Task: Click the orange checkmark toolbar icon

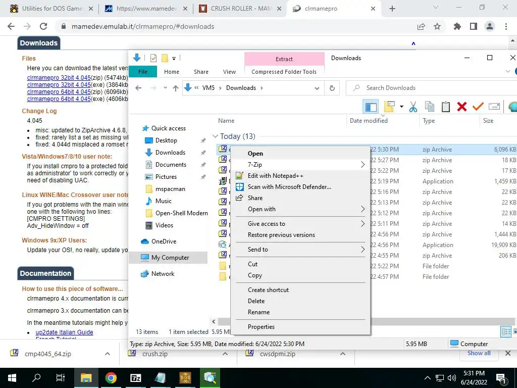Action: point(478,107)
